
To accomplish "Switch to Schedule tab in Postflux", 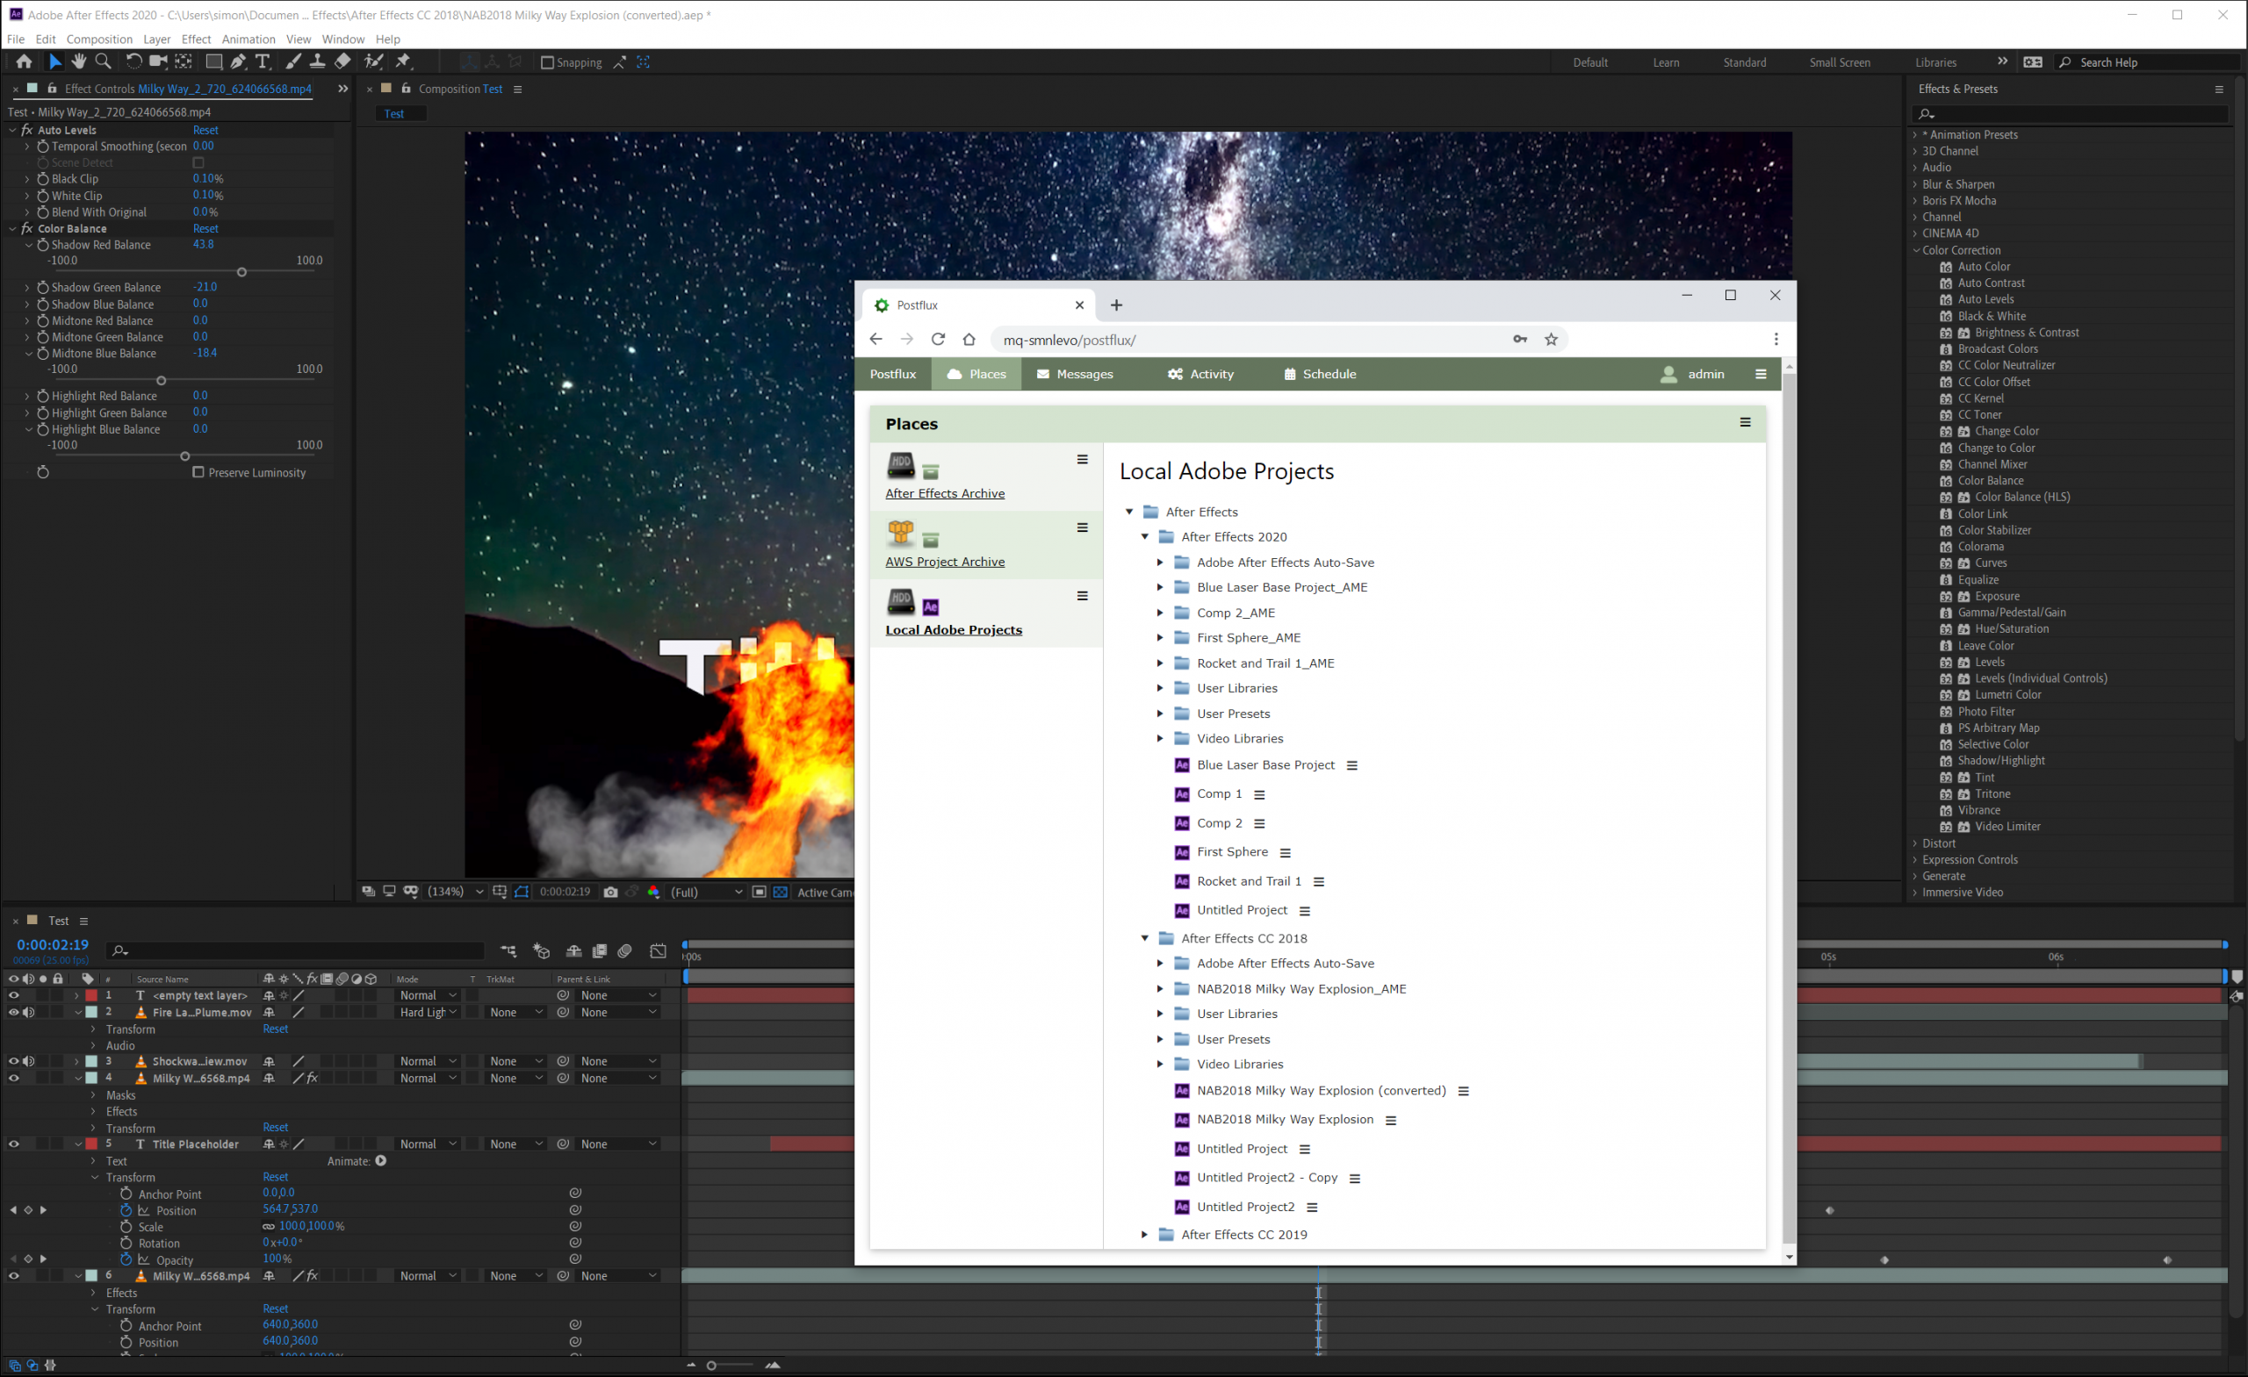I will 1320,374.
